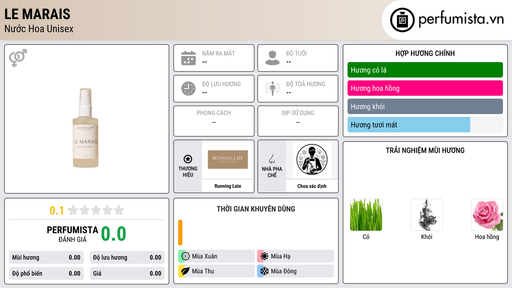The width and height of the screenshot is (512, 288).
Task: Open the Running Late brand logo
Action: (228, 159)
